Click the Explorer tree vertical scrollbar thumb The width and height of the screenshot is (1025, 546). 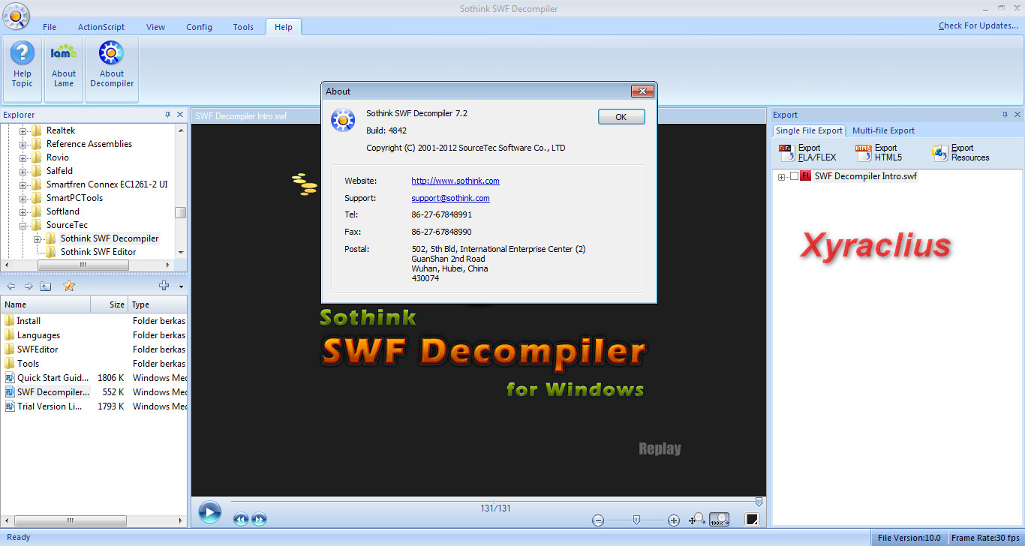click(x=180, y=212)
